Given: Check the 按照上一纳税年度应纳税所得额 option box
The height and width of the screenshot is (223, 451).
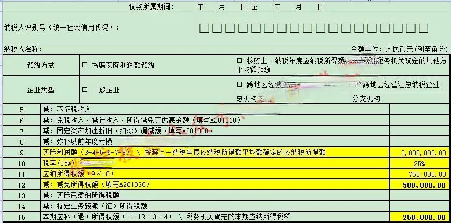Looking at the screenshot, I should pos(240,60).
